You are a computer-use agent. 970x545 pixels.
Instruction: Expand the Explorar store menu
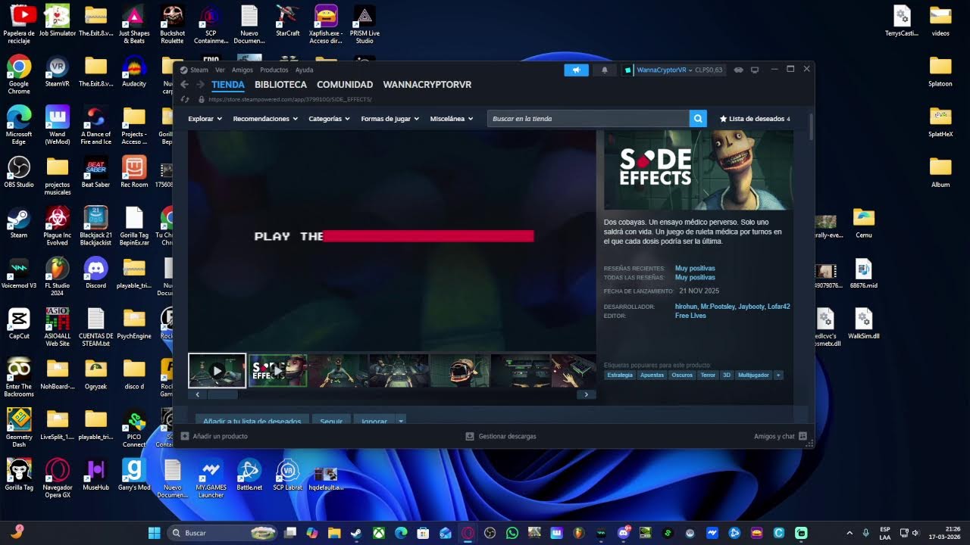[205, 119]
